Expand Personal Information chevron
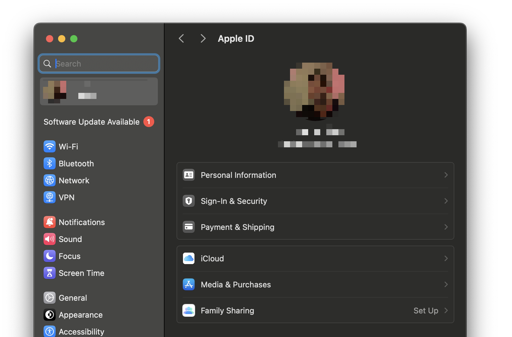This screenshot has height=337, width=512. pyautogui.click(x=446, y=175)
